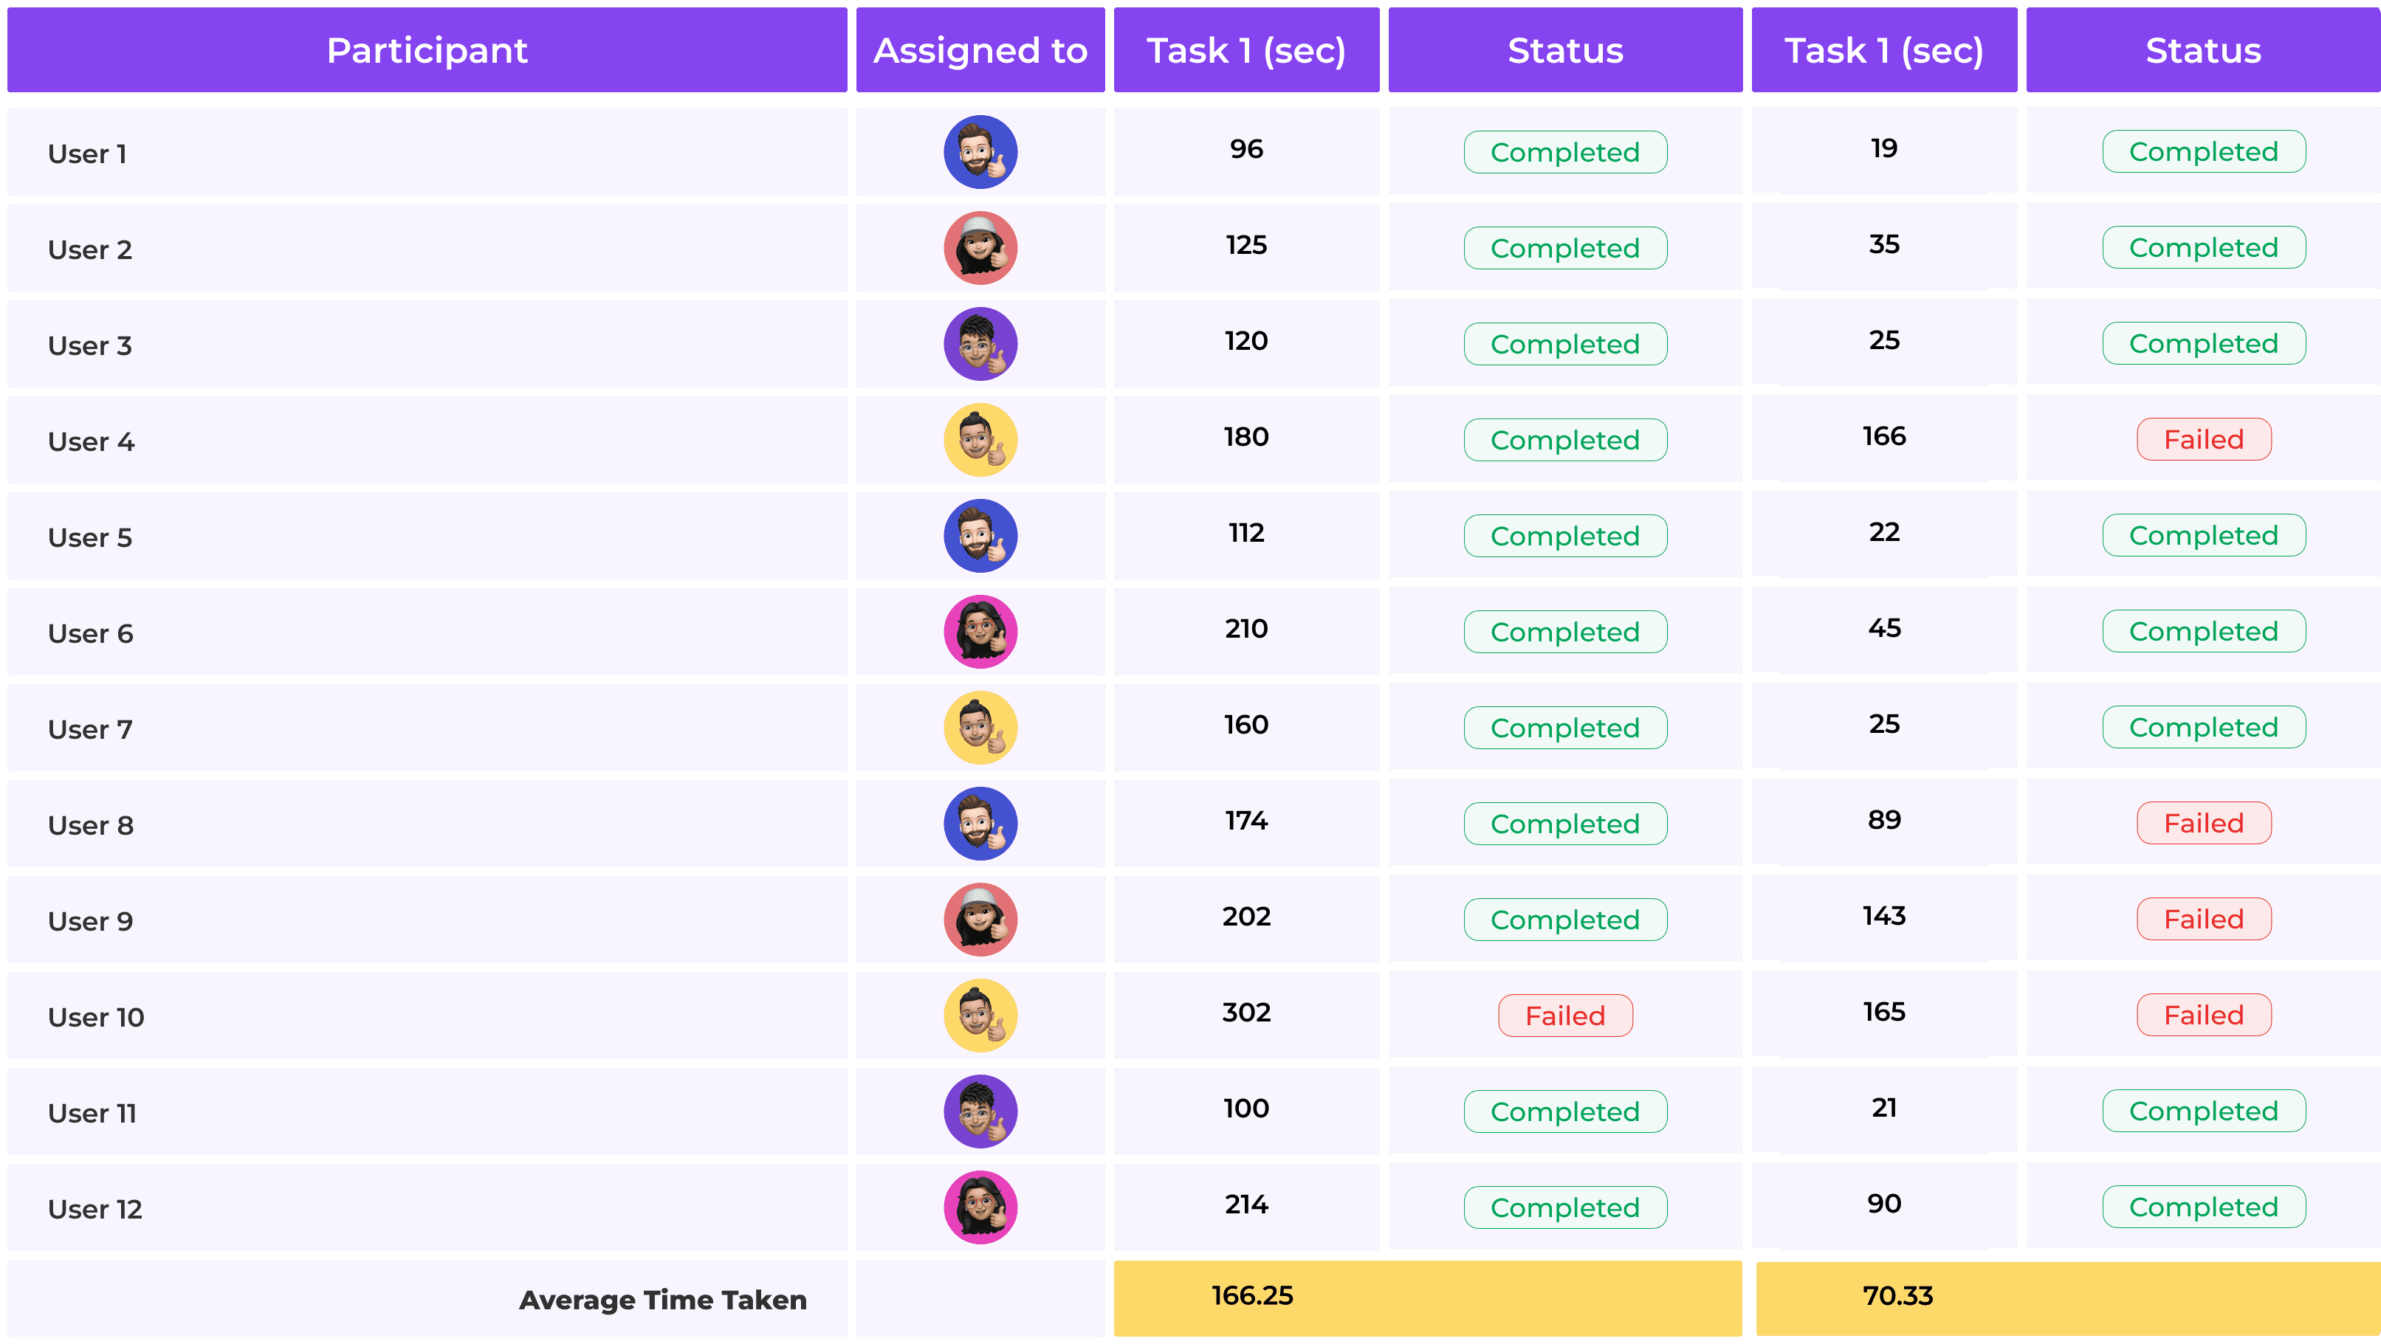Click User 1's assigned avatar icon
Viewport: 2381px width, 1344px height.
pos(980,153)
